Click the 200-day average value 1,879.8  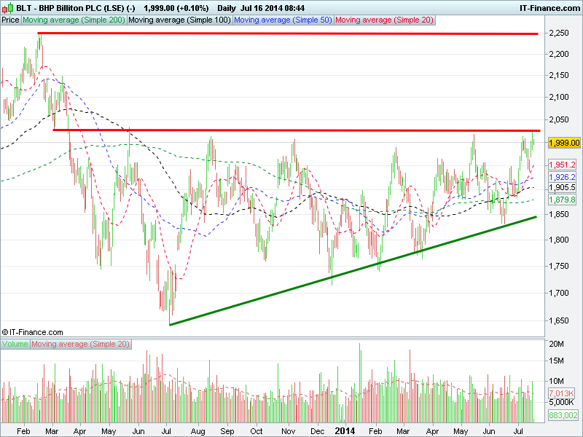(562, 200)
